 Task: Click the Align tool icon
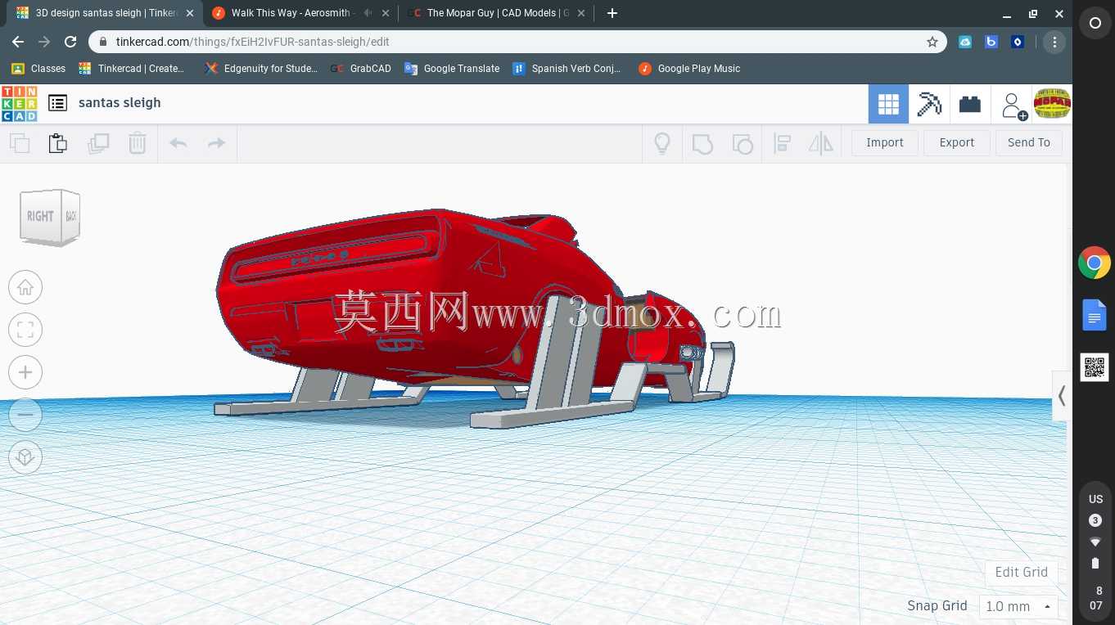click(x=782, y=143)
